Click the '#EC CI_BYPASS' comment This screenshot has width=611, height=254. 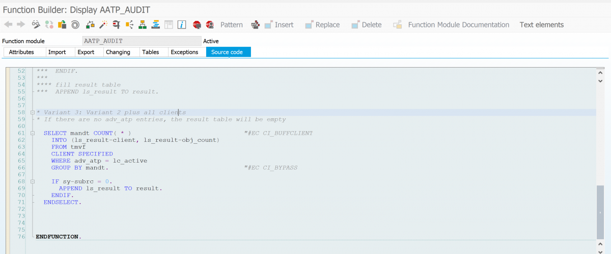[x=271, y=168]
